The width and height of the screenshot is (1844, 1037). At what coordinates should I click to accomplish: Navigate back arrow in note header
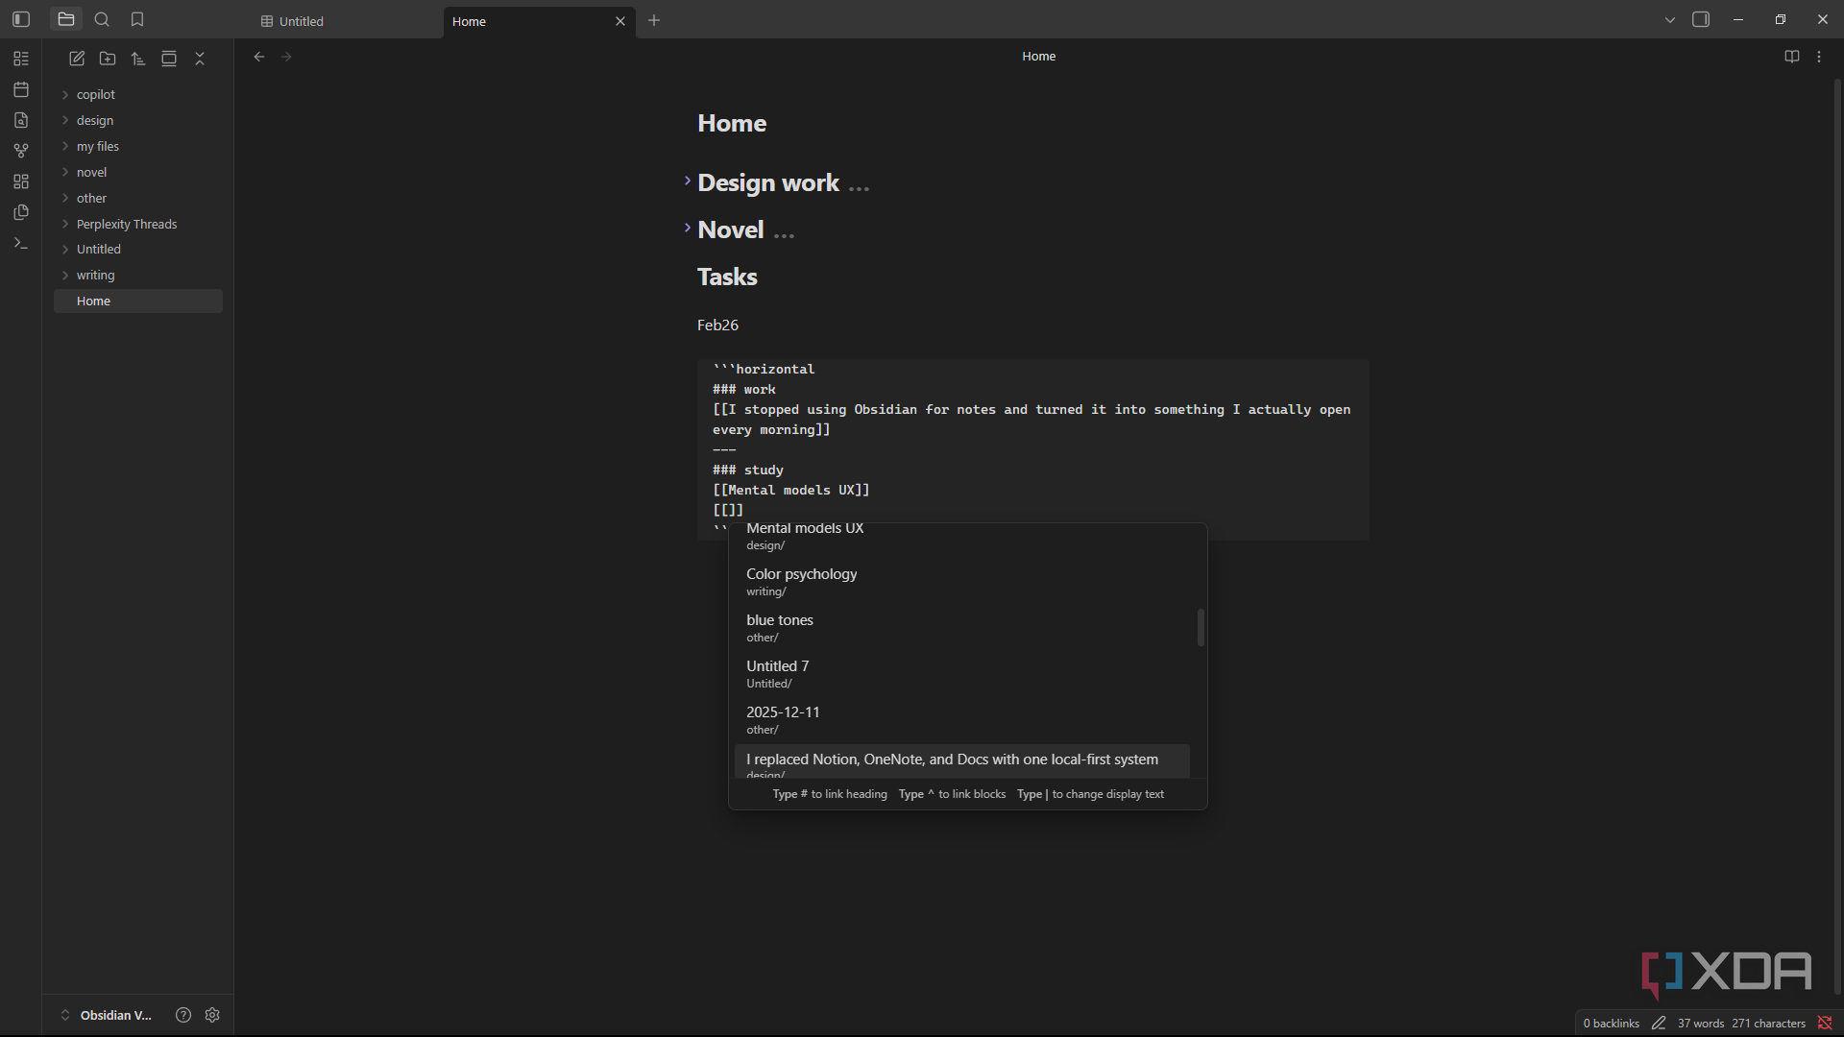pos(259,57)
